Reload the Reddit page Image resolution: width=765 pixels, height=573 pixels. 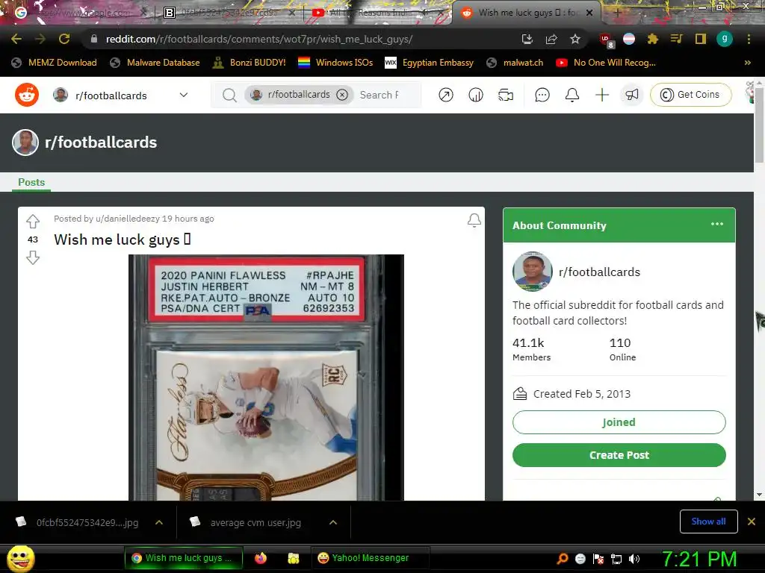[x=64, y=39]
